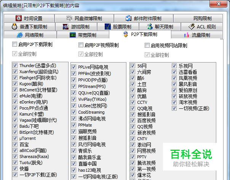Screen dimensions: 230x180
Task: Uncheck CCTV checkbox
Action: click(x=133, y=102)
